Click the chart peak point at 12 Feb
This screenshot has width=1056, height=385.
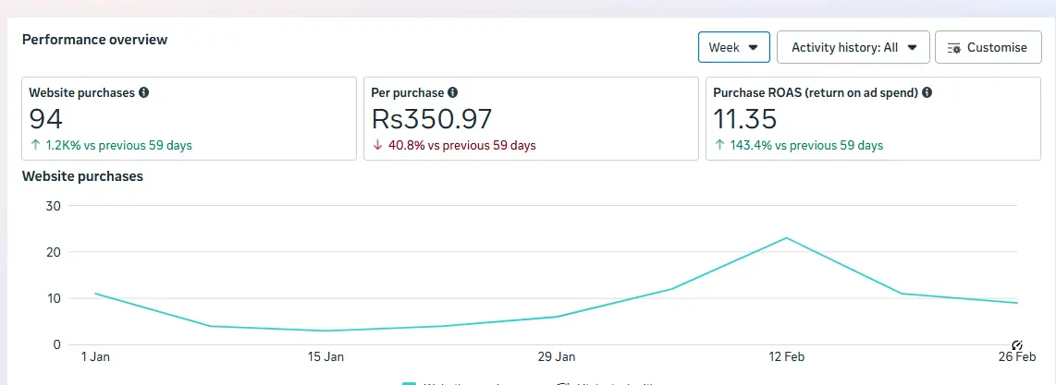[x=786, y=238]
